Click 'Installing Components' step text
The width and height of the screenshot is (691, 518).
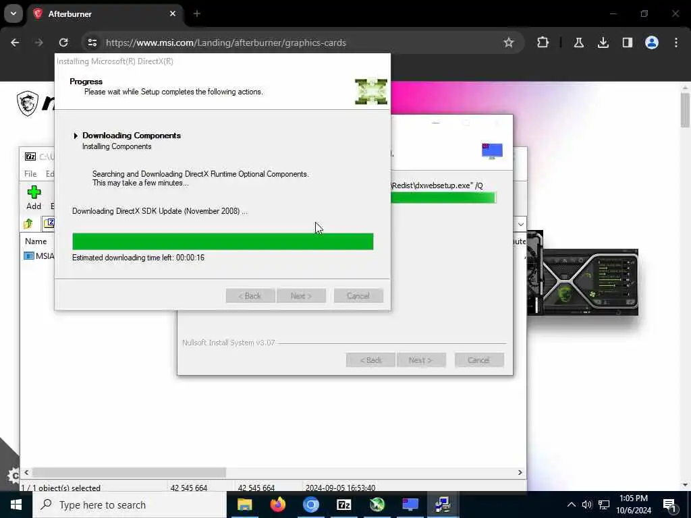(x=117, y=146)
